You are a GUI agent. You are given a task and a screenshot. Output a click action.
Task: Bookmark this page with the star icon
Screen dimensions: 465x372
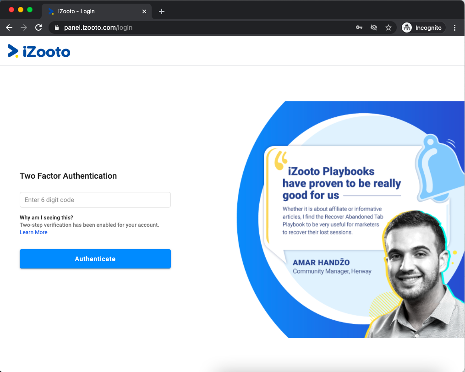pyautogui.click(x=388, y=27)
